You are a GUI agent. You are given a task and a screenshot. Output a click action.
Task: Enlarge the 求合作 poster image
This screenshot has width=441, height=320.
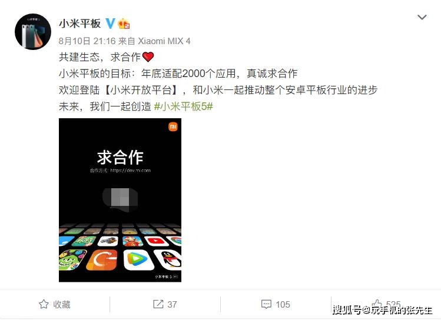[x=120, y=200]
